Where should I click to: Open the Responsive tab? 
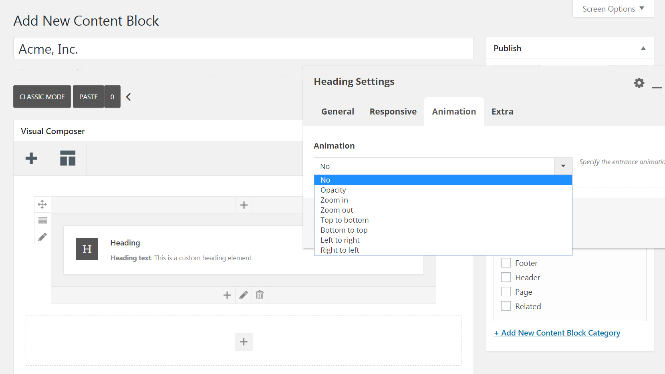coord(393,112)
